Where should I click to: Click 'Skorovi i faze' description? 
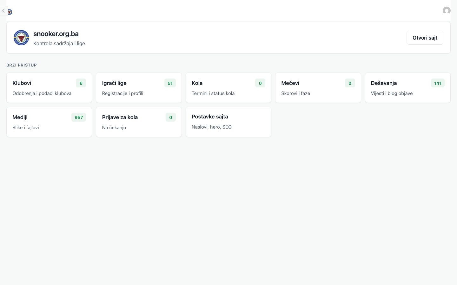(x=295, y=93)
